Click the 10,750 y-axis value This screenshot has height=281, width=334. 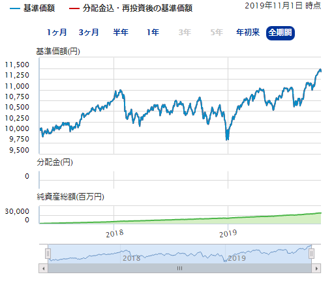coord(17,96)
